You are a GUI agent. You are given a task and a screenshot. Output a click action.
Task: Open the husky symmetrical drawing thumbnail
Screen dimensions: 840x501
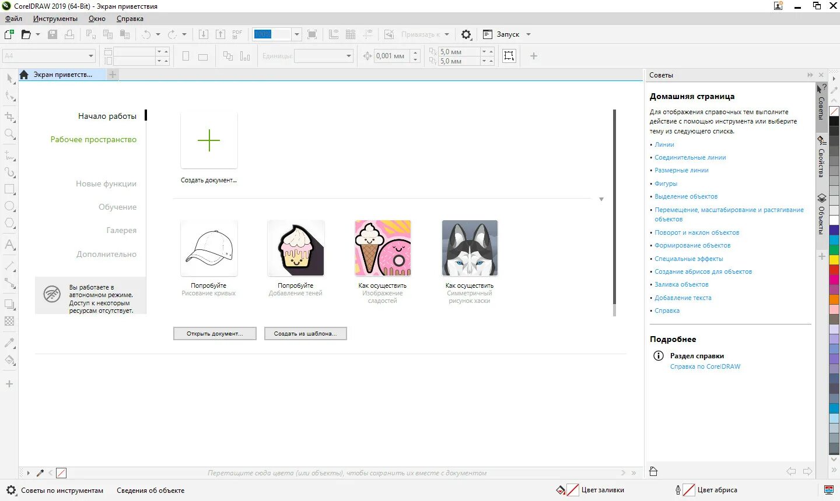click(470, 248)
